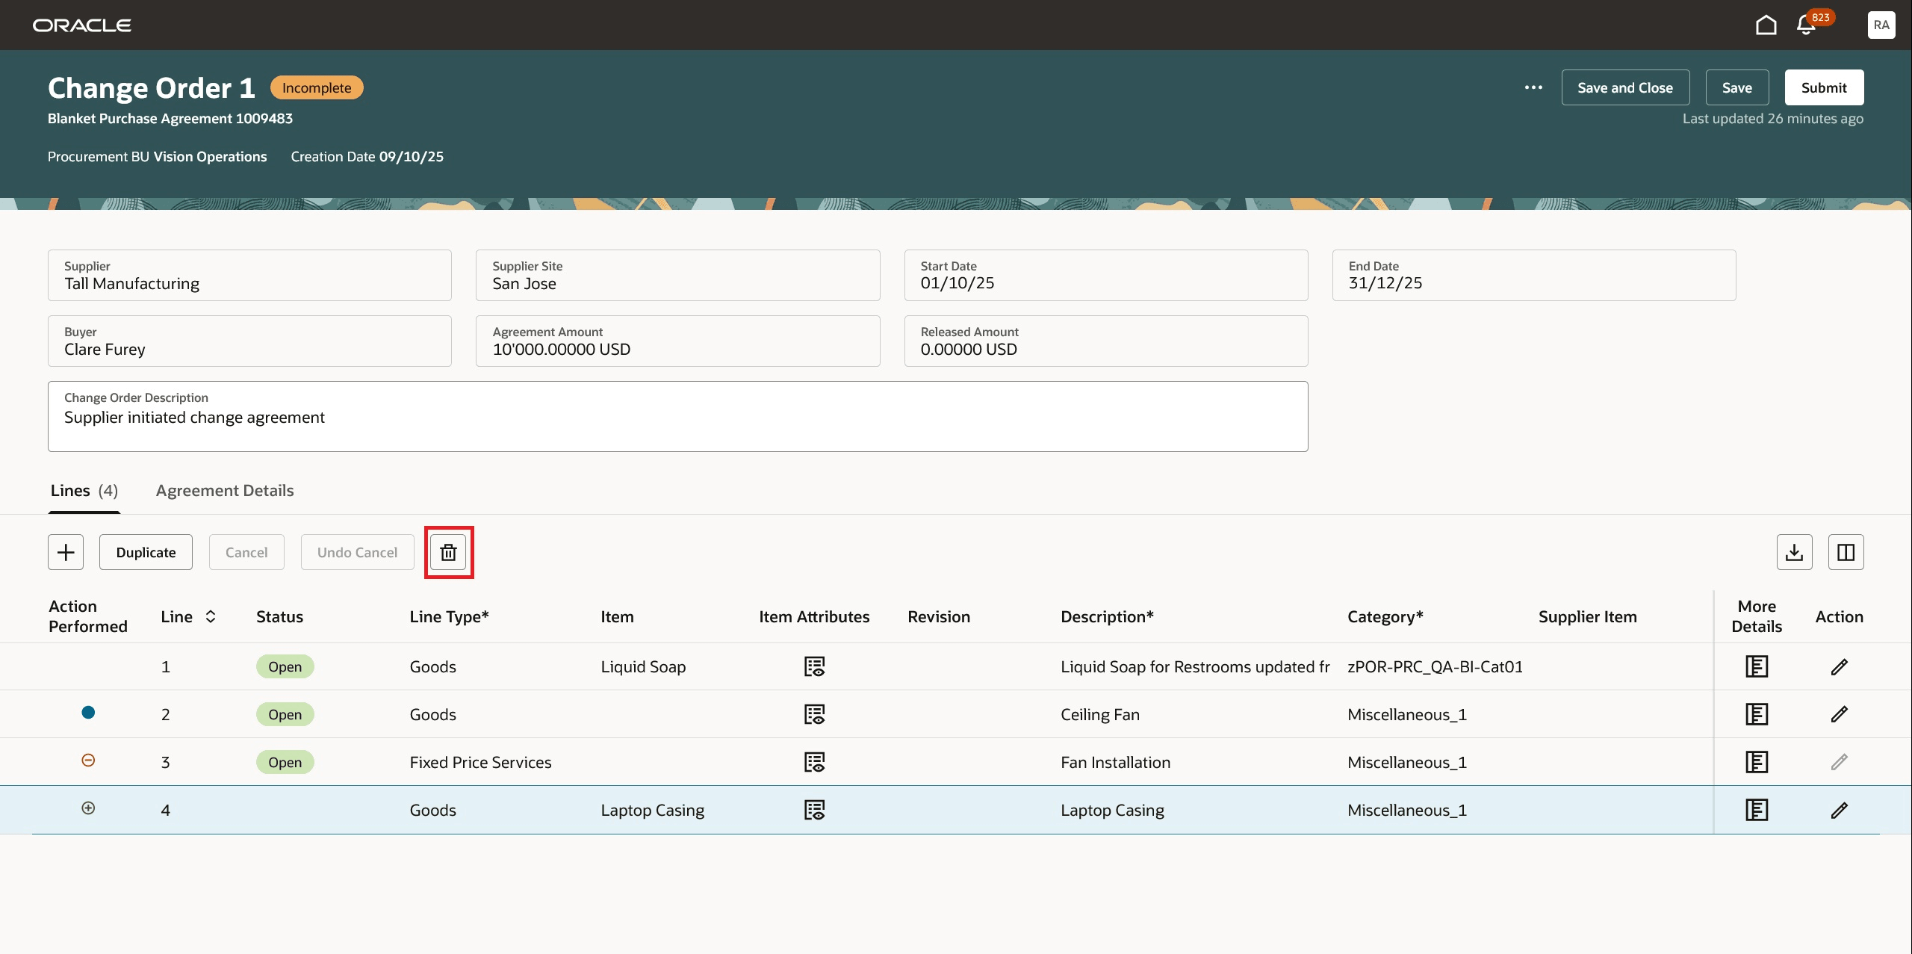The height and width of the screenshot is (954, 1912).
Task: Switch to the Agreement Details tab
Action: click(x=224, y=491)
